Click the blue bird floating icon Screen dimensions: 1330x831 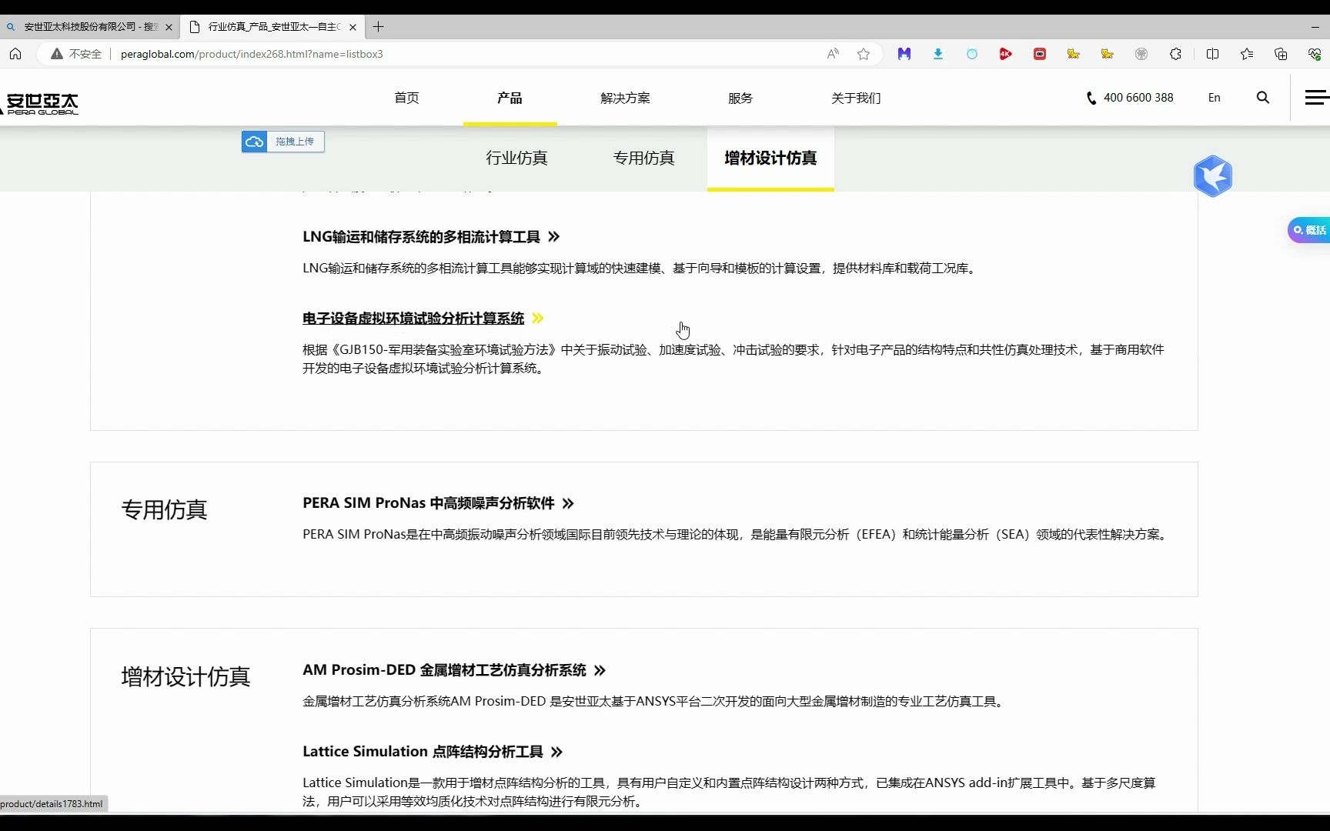[1213, 176]
